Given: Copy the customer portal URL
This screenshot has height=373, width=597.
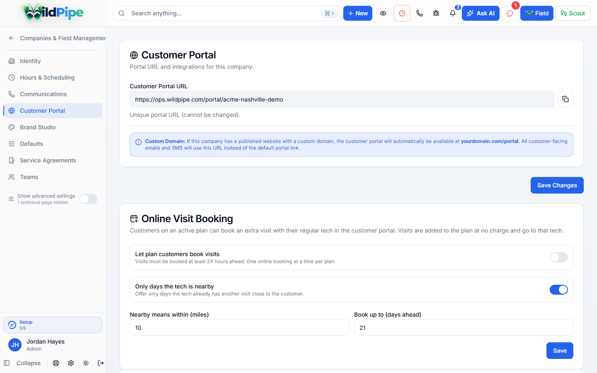Looking at the screenshot, I should point(565,99).
